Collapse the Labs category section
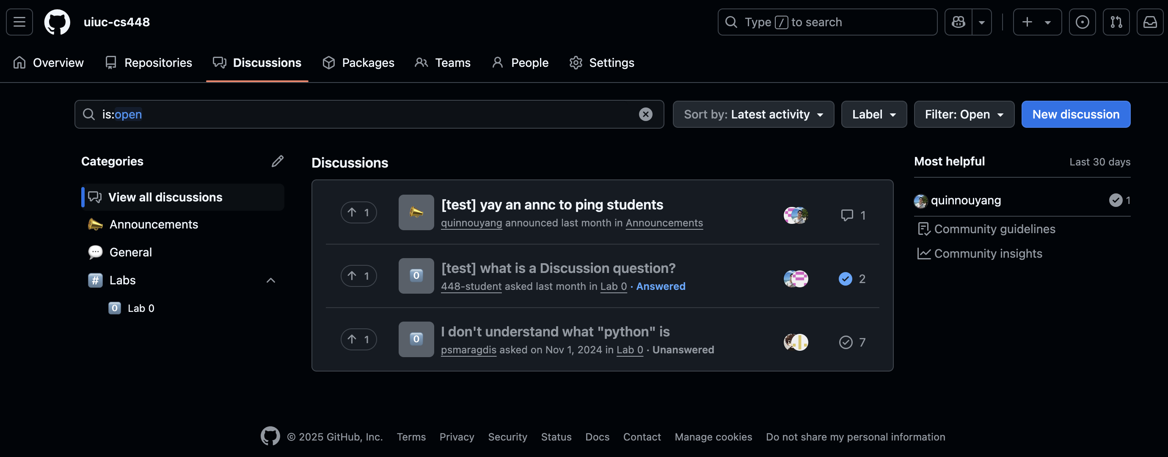 tap(271, 280)
